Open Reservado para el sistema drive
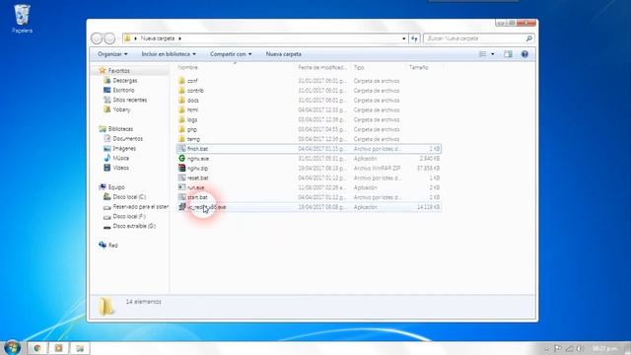Image resolution: width=631 pixels, height=355 pixels. 140,206
